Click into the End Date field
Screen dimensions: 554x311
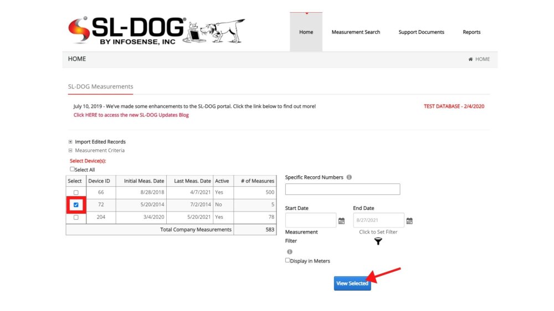pyautogui.click(x=378, y=220)
